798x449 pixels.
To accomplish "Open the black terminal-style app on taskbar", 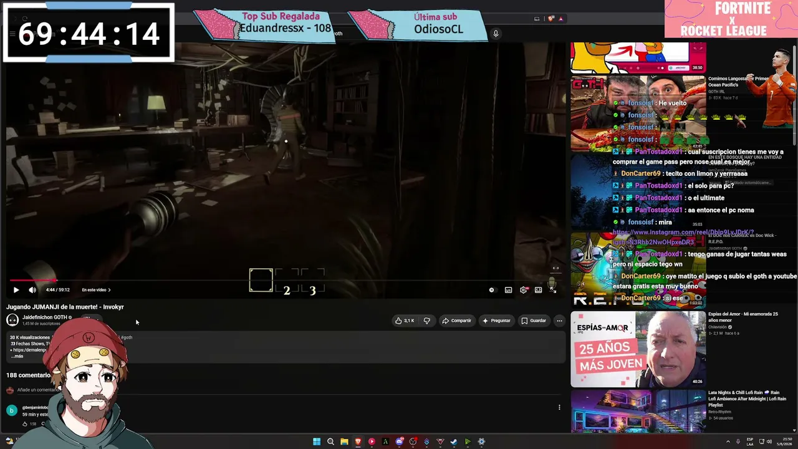I will [385, 442].
